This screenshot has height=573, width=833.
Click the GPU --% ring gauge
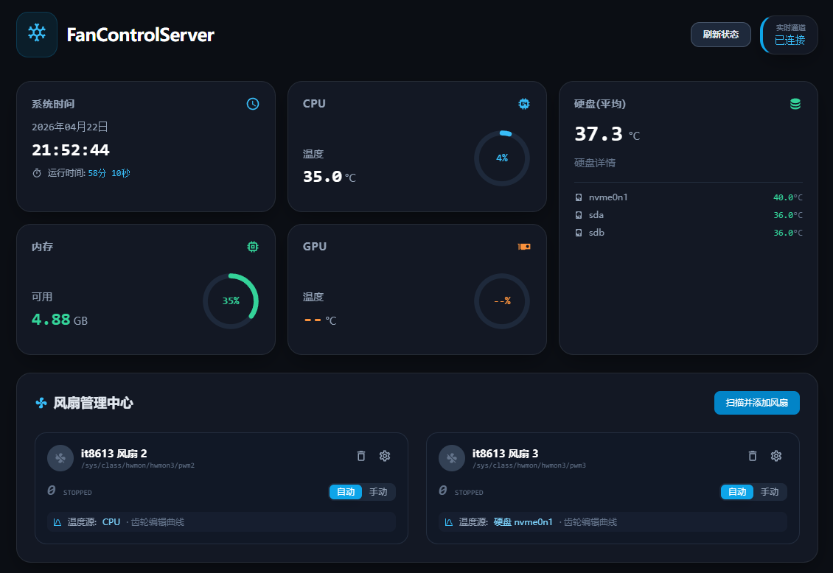point(502,300)
